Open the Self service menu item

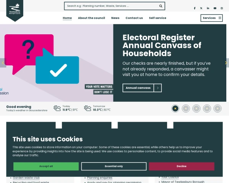(x=158, y=18)
